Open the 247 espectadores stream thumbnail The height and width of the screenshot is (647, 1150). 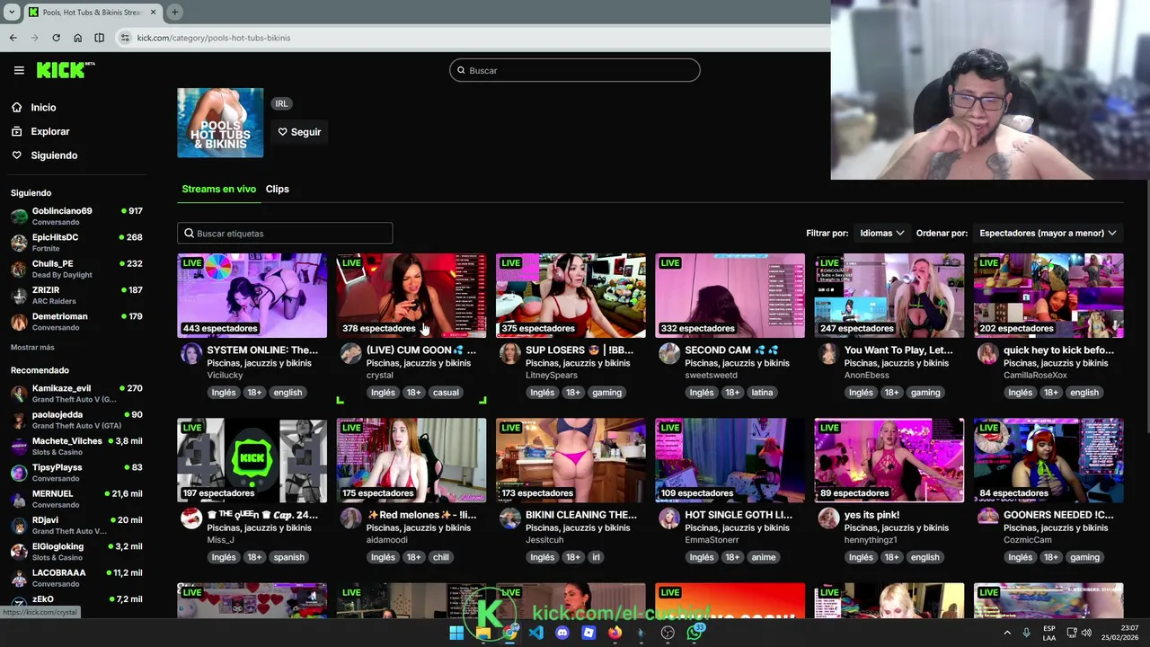889,296
